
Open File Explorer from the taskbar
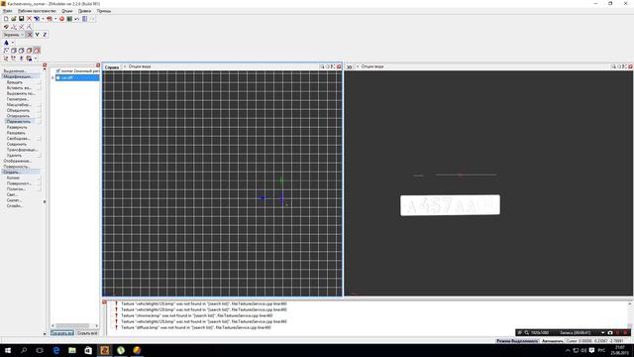[x=72, y=350]
